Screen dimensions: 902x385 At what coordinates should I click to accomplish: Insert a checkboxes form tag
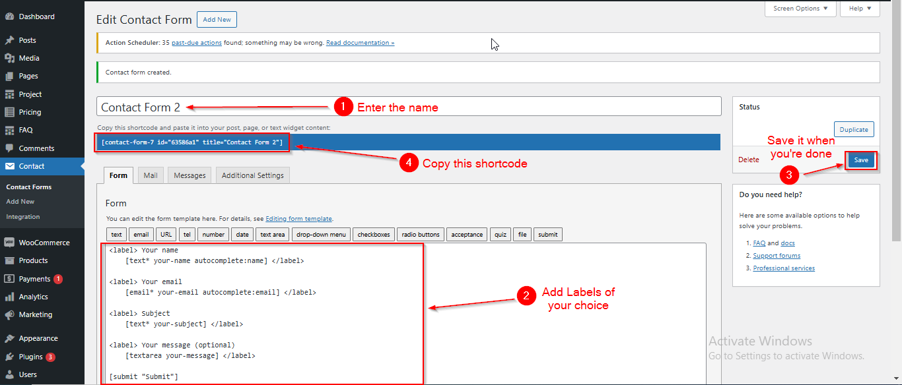click(374, 235)
